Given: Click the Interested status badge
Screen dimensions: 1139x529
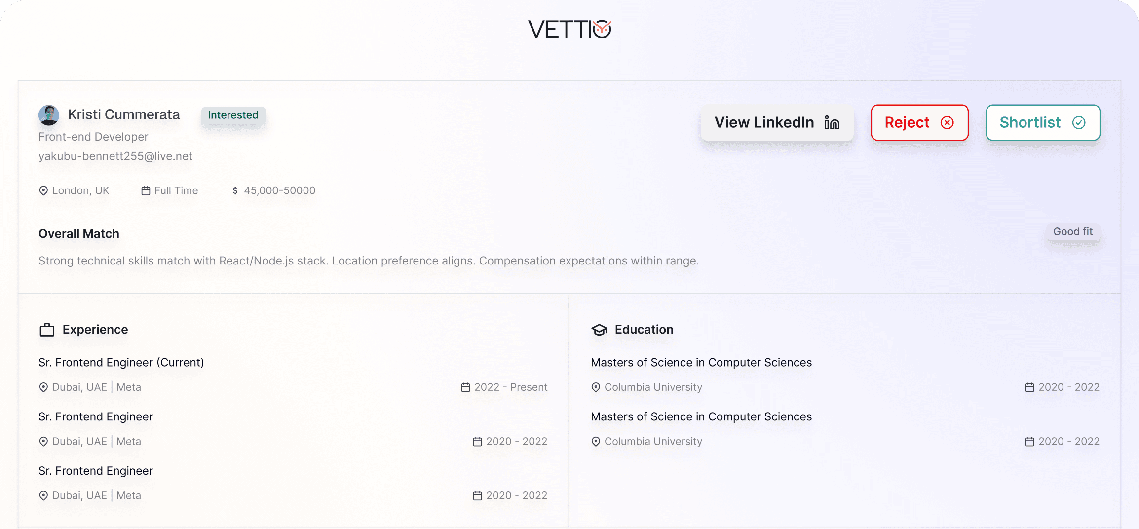Looking at the screenshot, I should 233,115.
